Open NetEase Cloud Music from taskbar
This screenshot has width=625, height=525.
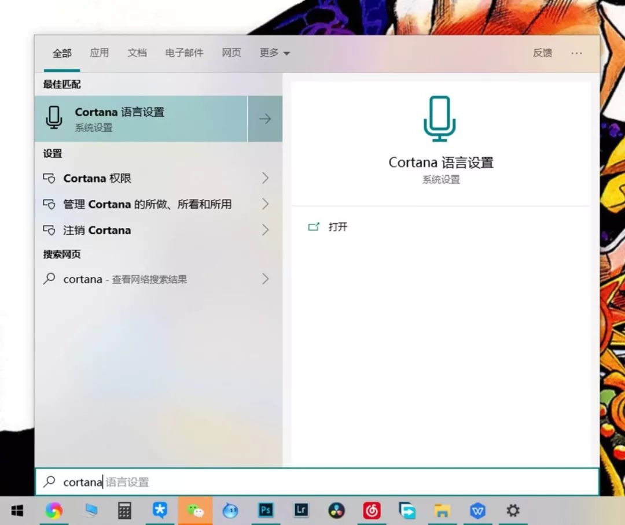[x=372, y=511]
